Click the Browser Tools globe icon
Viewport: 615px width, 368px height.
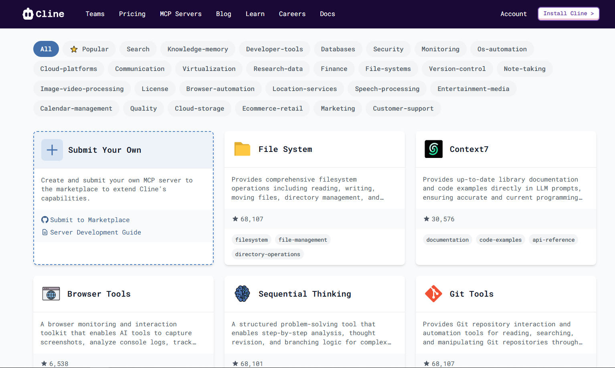[x=51, y=294]
